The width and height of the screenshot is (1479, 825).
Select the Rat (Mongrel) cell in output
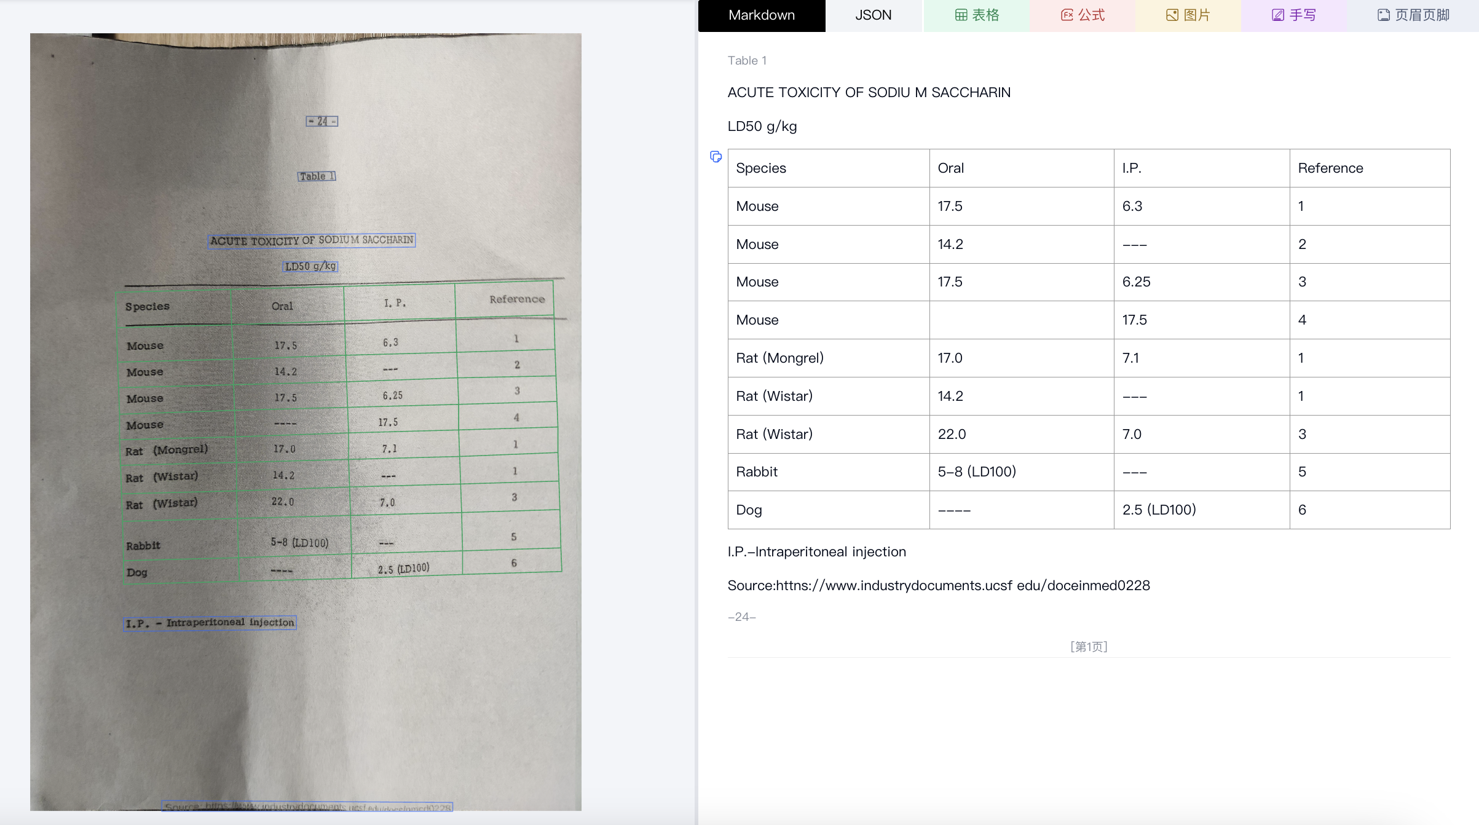point(827,358)
